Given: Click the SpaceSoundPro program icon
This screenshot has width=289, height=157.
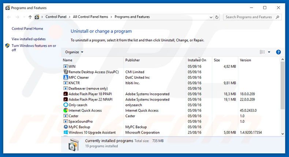Looking at the screenshot, I should [x=65, y=122].
